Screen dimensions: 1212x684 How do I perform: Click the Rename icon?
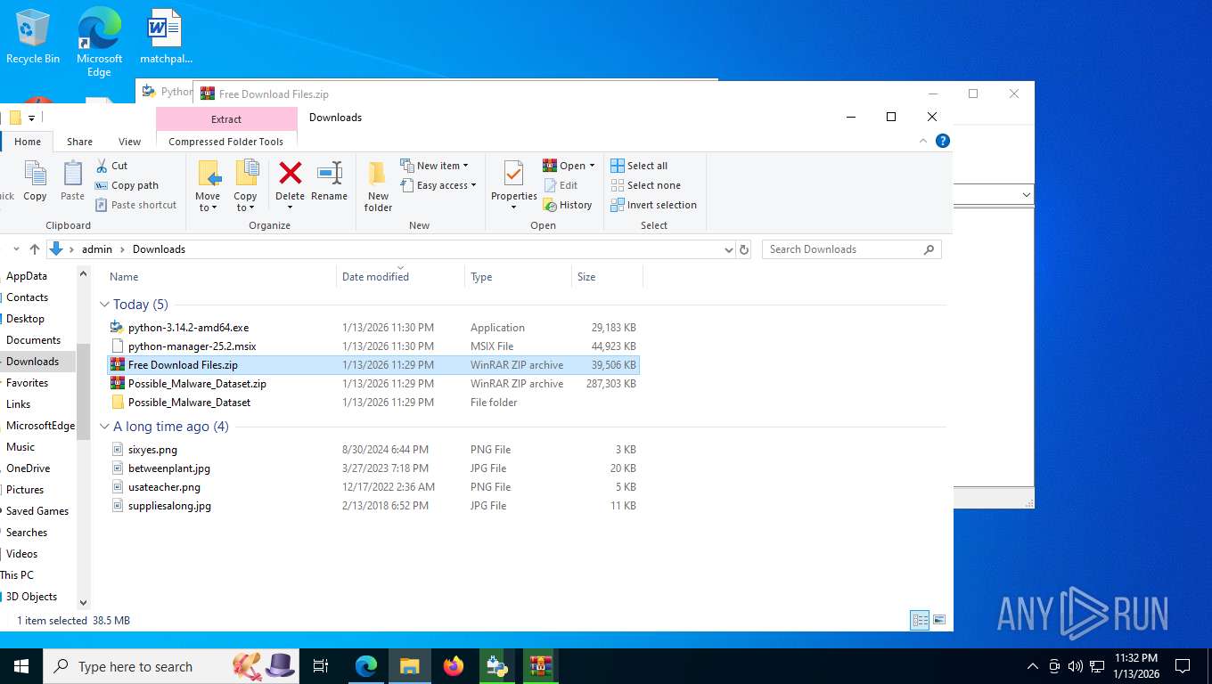(x=330, y=173)
